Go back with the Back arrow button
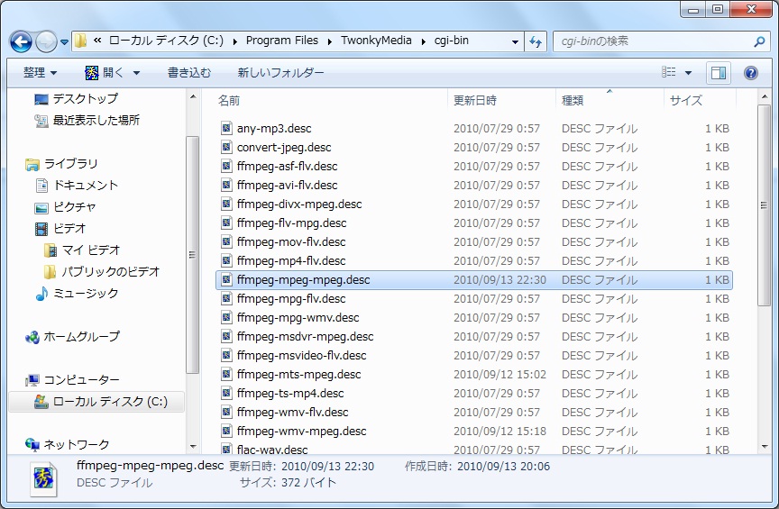The width and height of the screenshot is (779, 509). (21, 42)
